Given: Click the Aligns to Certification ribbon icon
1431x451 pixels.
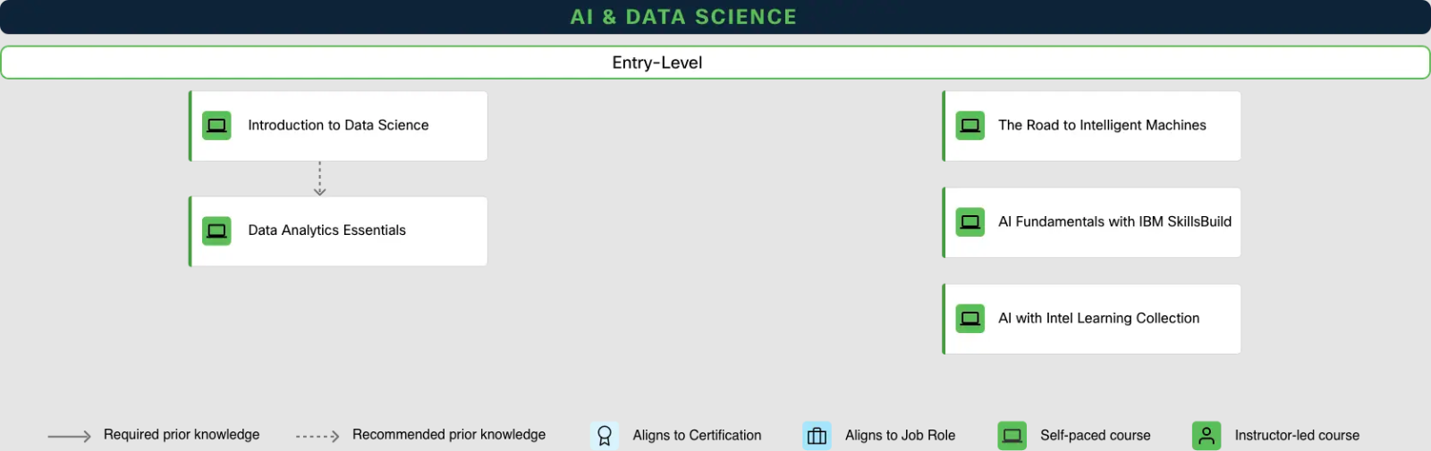Looking at the screenshot, I should (x=605, y=436).
